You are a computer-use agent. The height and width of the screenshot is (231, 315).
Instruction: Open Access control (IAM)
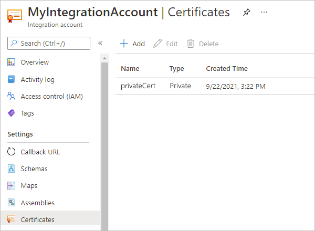[x=51, y=96]
